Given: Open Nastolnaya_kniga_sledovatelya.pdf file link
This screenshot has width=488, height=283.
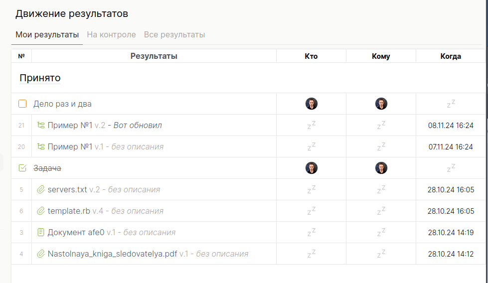Looking at the screenshot, I should pyautogui.click(x=112, y=254).
